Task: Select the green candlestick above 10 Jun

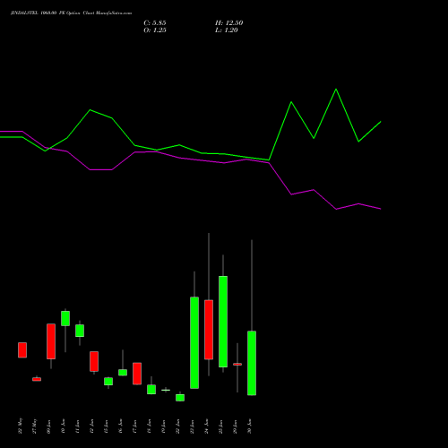Action: pyautogui.click(x=65, y=318)
